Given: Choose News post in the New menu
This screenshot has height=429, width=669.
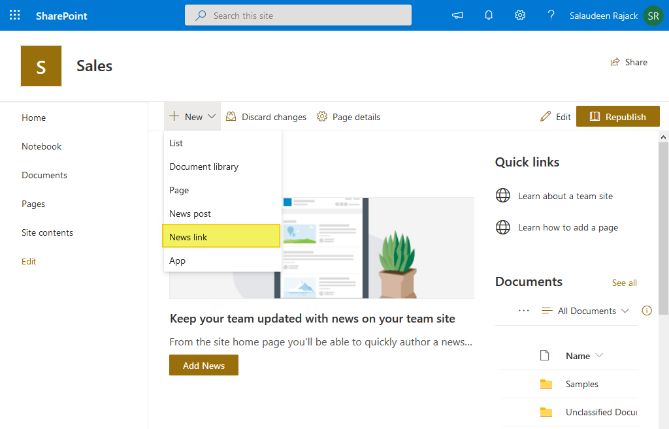Looking at the screenshot, I should (190, 213).
